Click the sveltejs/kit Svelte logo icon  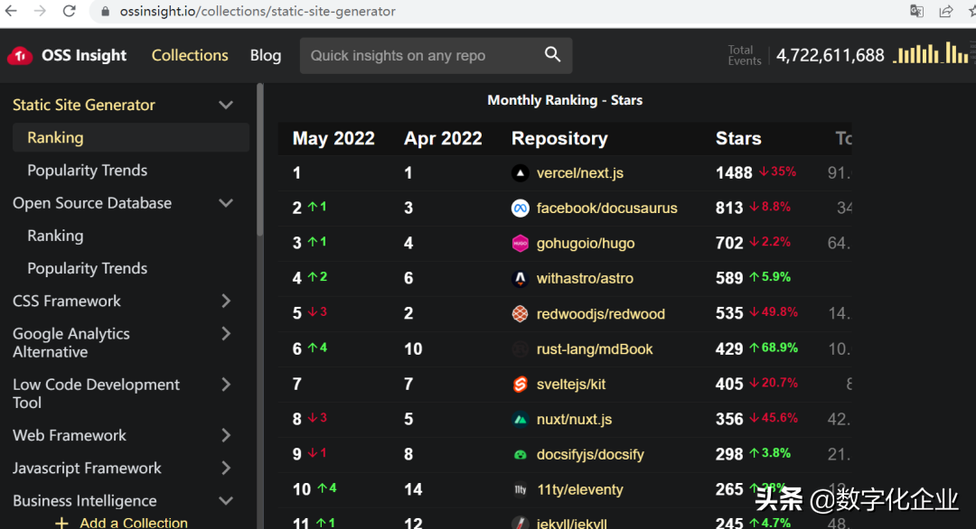[520, 385]
